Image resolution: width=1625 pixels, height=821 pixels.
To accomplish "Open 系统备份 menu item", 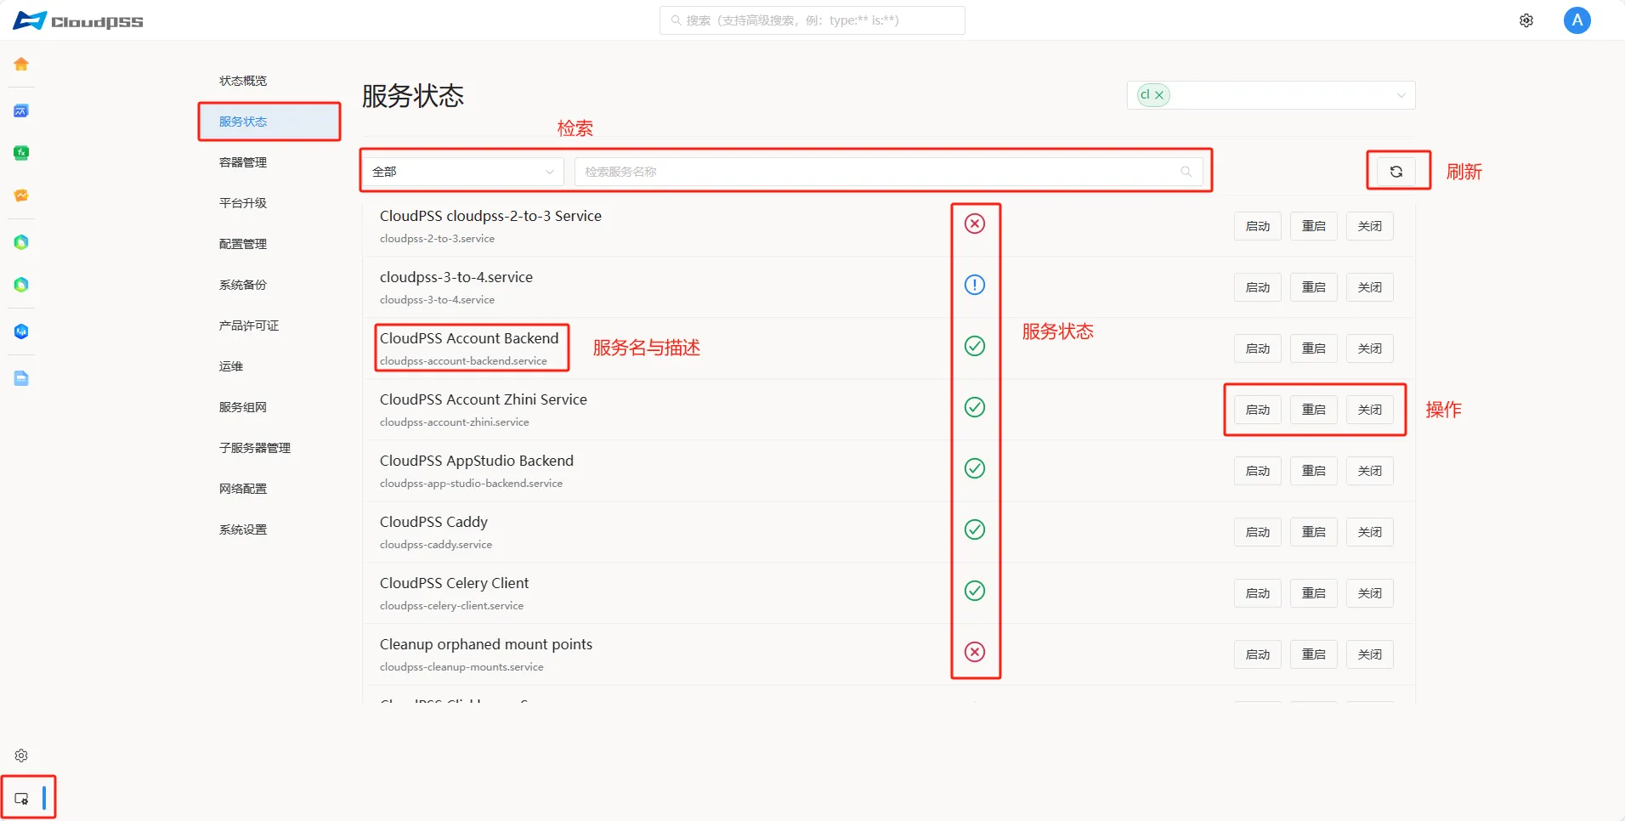I will point(243,285).
